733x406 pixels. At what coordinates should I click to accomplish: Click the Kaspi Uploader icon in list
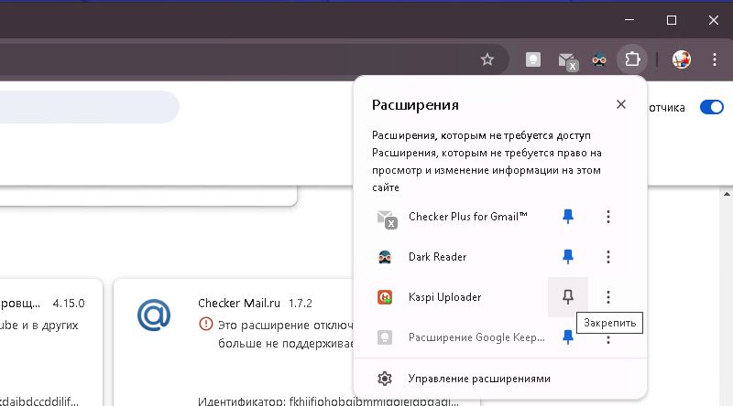pyautogui.click(x=385, y=297)
